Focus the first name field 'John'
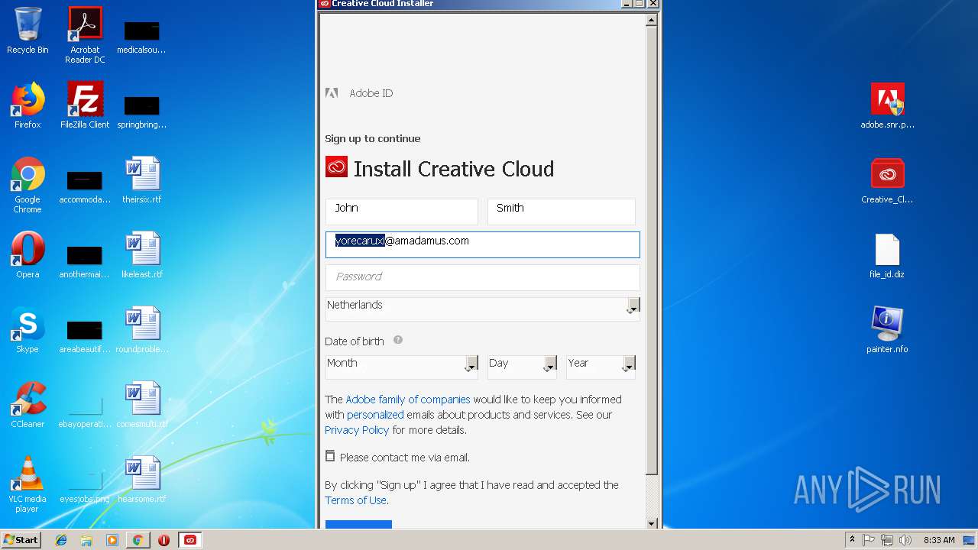This screenshot has height=550, width=978. [402, 212]
